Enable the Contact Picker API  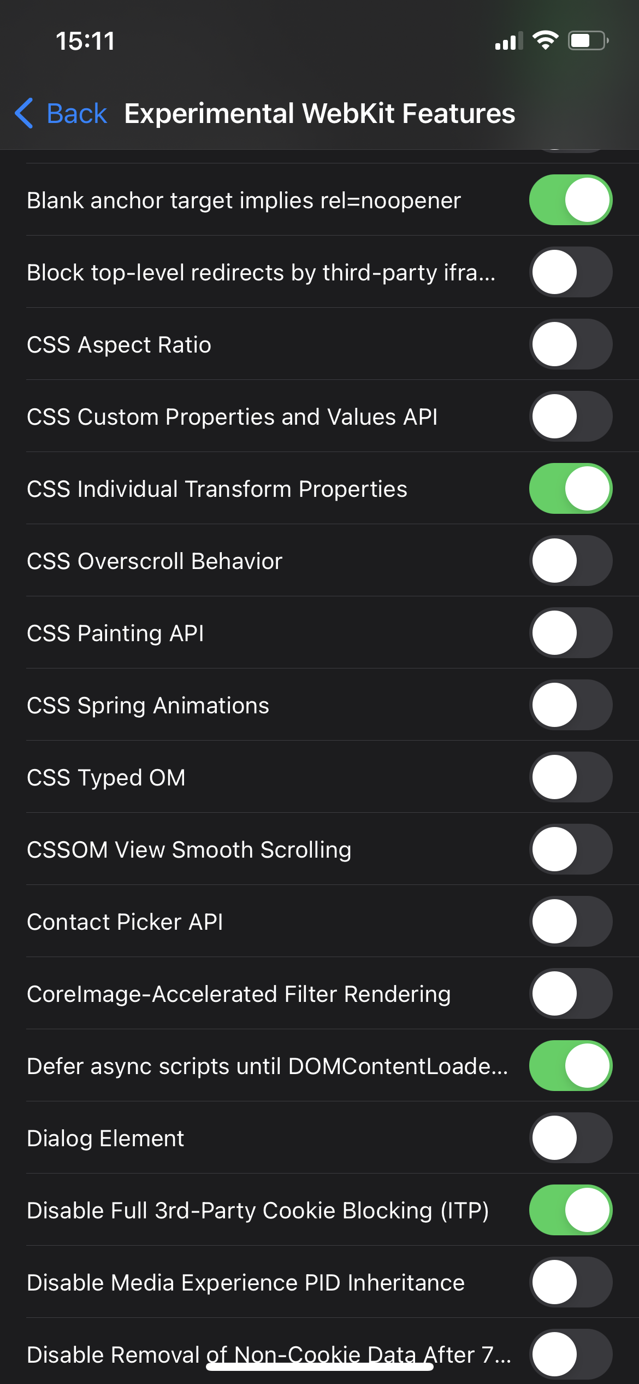(570, 922)
